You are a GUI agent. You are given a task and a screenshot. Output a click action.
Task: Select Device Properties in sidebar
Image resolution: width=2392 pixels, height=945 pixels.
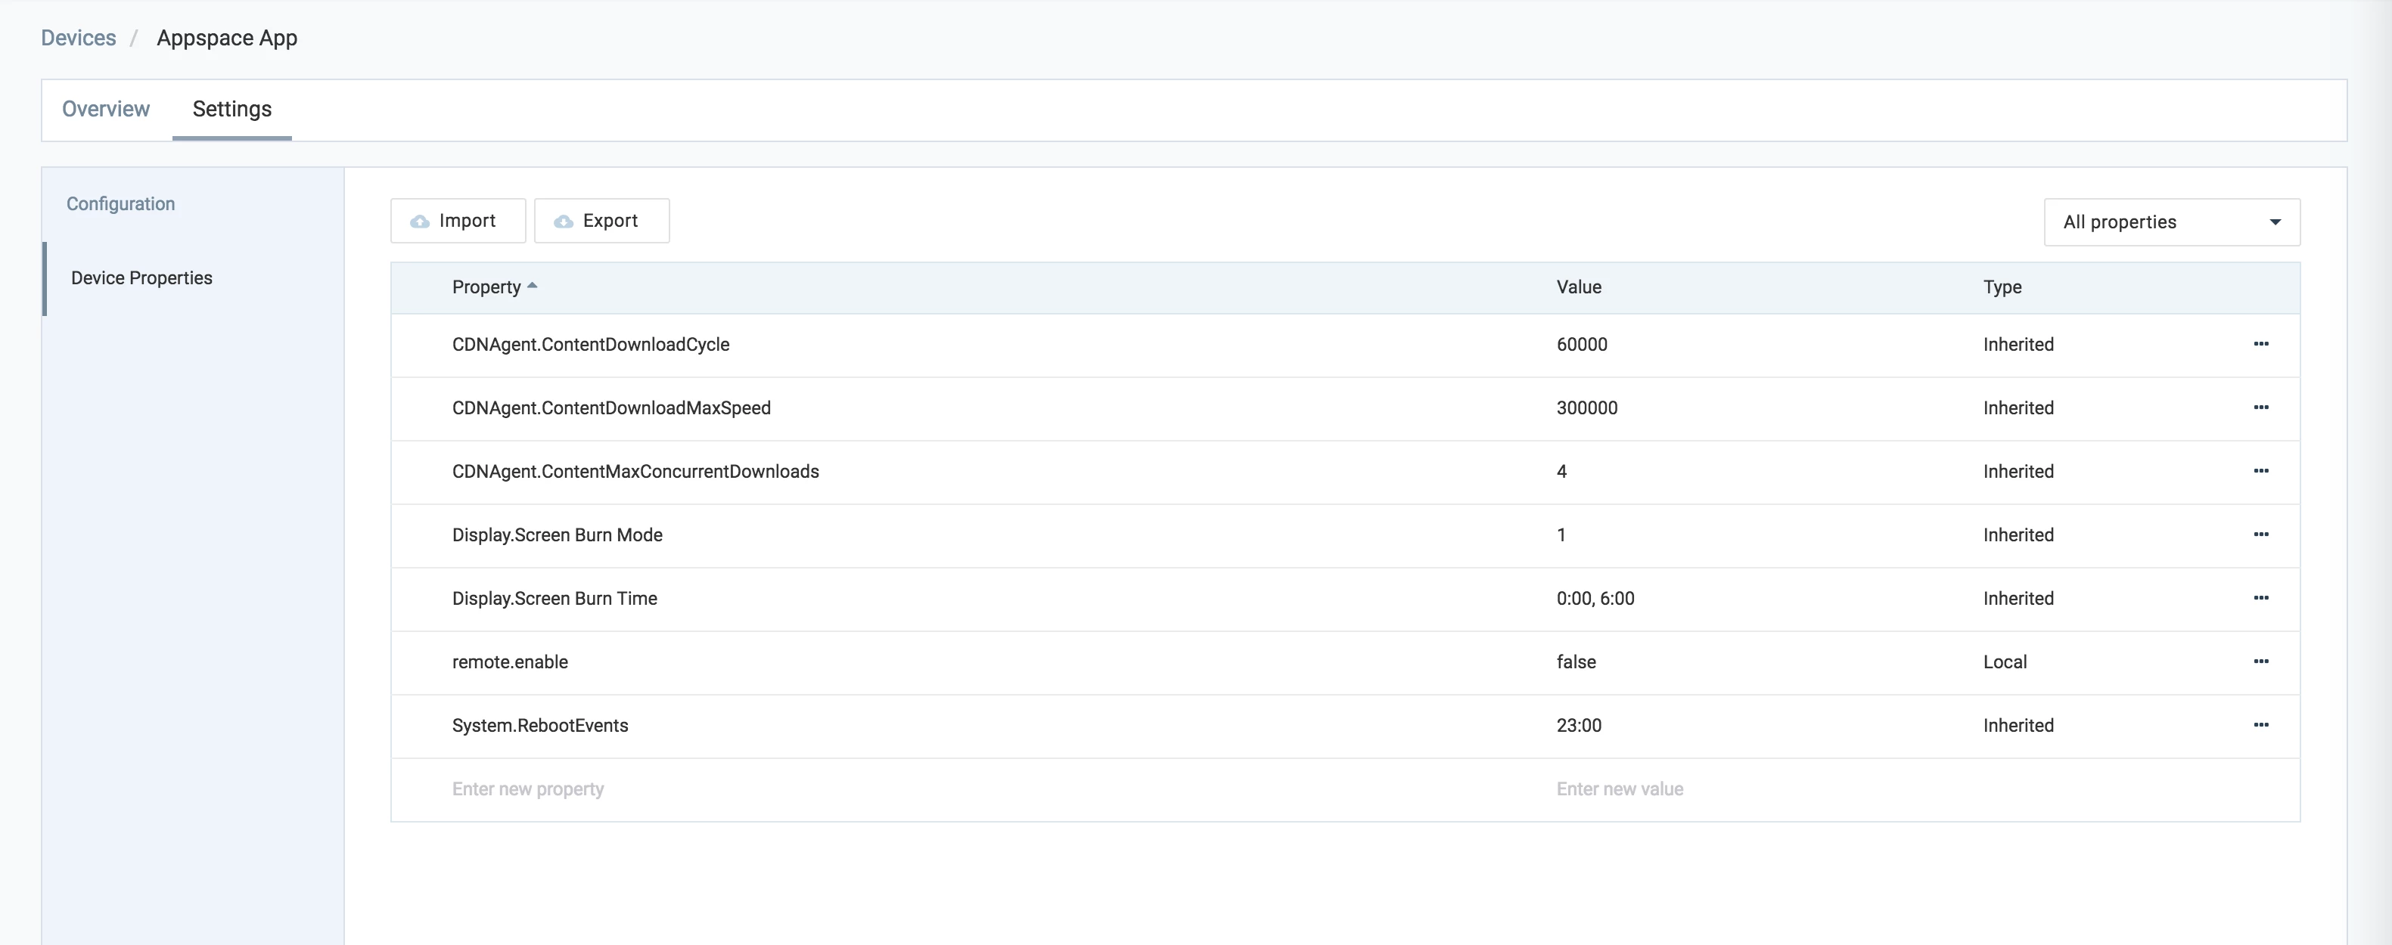tap(142, 278)
